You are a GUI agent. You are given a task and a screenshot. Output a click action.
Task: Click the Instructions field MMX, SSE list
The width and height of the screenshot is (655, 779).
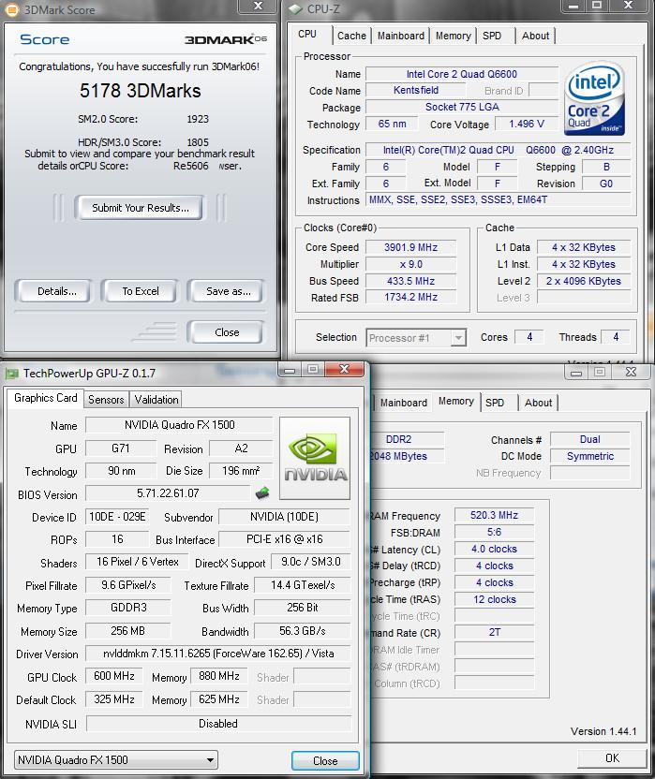point(498,199)
